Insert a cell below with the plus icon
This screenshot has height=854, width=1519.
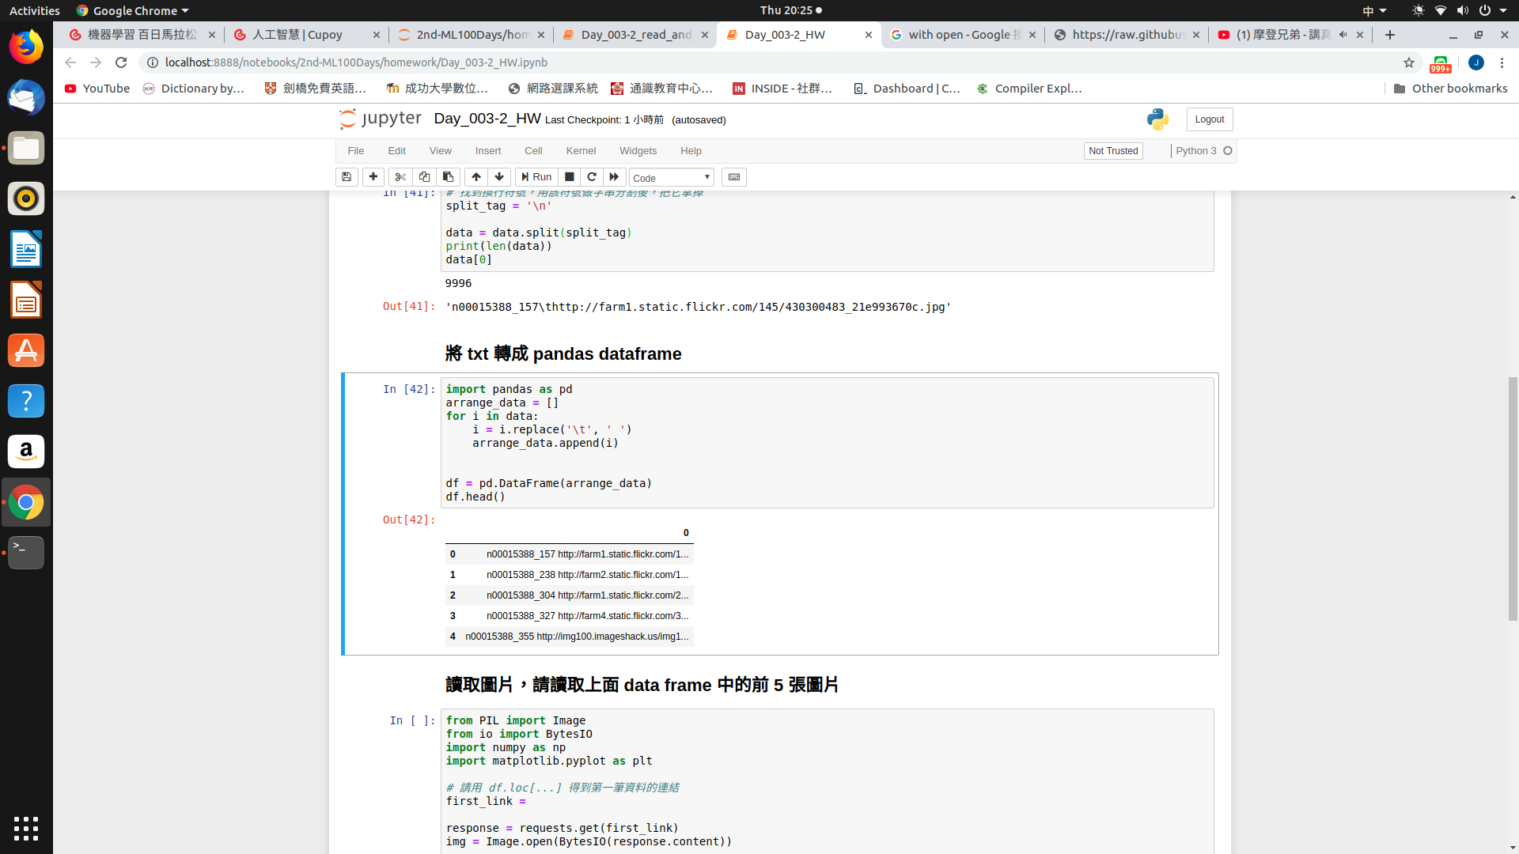coord(373,177)
